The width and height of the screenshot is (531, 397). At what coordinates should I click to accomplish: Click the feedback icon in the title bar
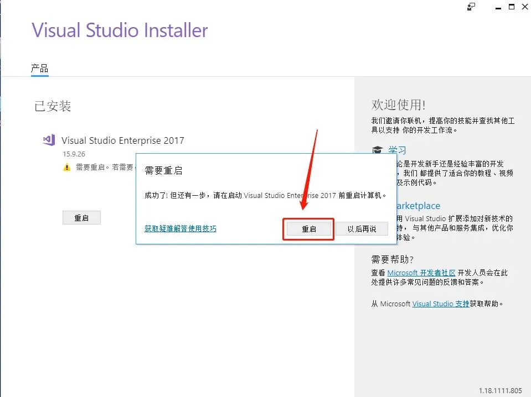[471, 7]
